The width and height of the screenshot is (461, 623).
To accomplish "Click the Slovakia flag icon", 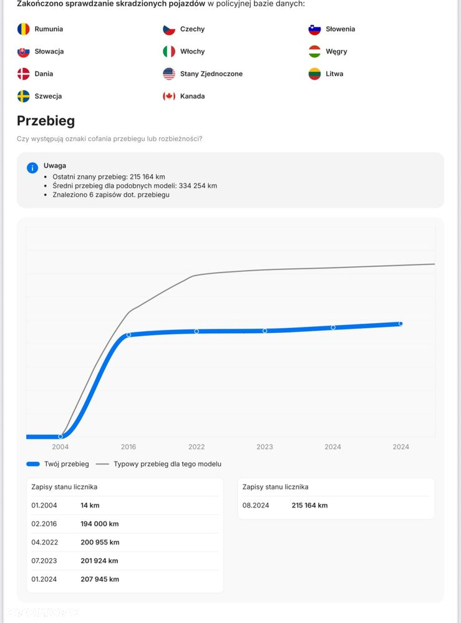I will coord(23,52).
